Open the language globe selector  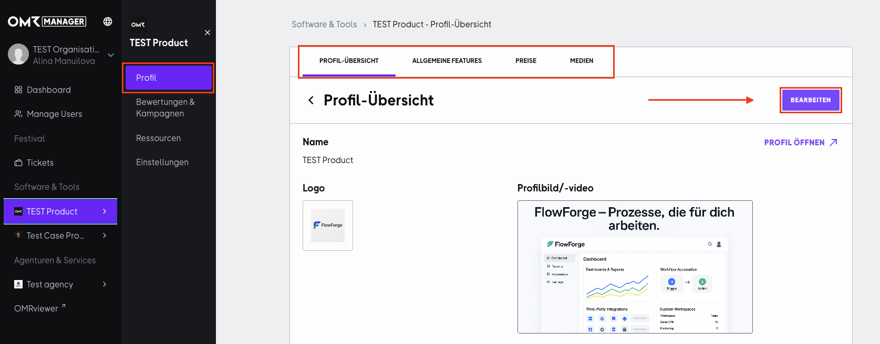108,21
